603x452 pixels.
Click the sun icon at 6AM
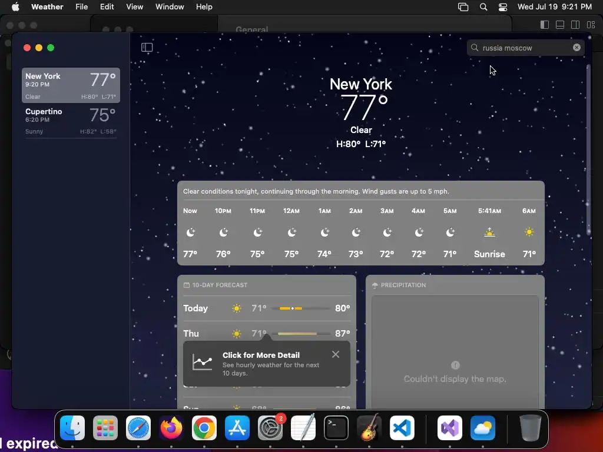529,232
